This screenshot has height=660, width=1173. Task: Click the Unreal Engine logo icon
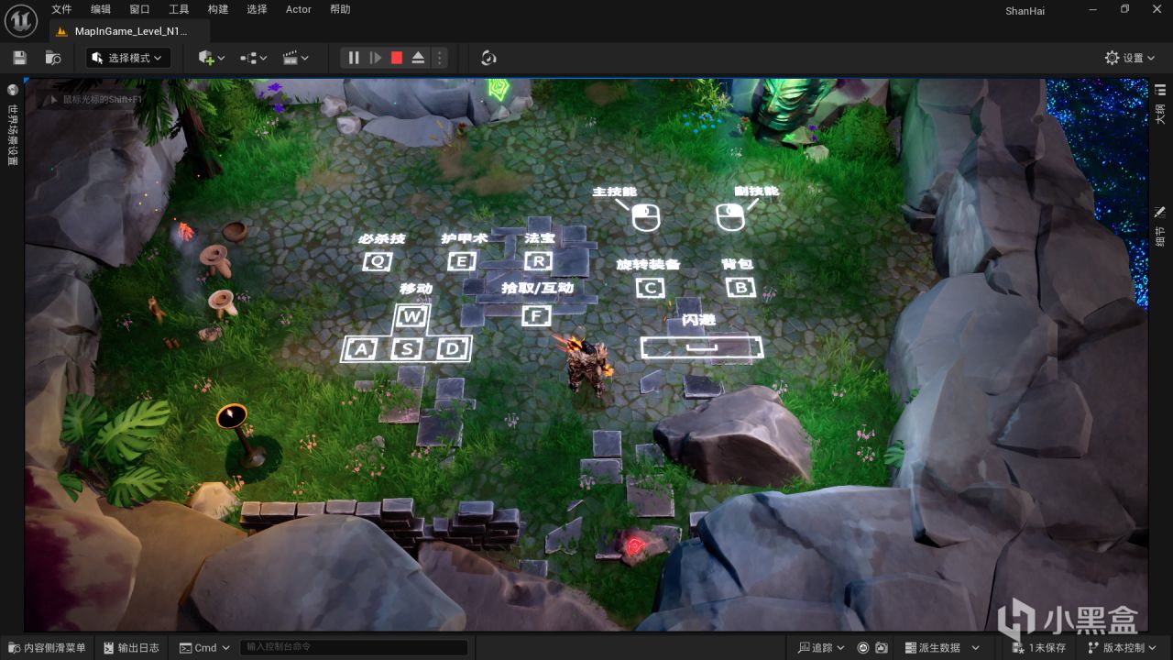tap(21, 19)
